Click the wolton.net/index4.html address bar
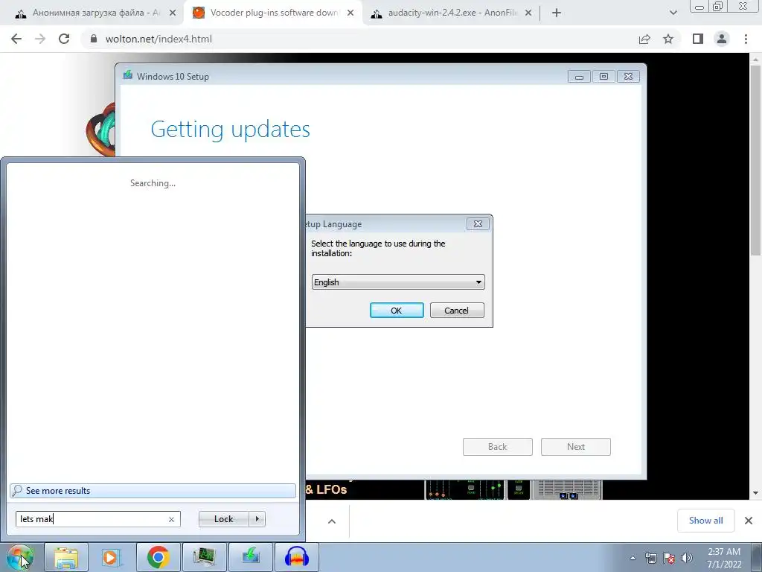 tap(359, 39)
